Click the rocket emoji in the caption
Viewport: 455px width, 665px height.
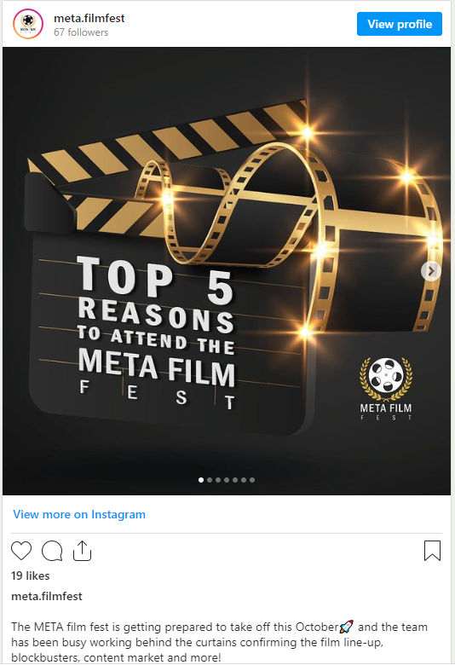point(347,627)
